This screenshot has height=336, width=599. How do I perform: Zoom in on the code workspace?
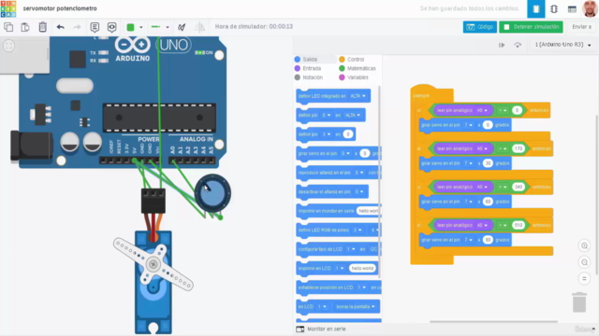click(584, 245)
